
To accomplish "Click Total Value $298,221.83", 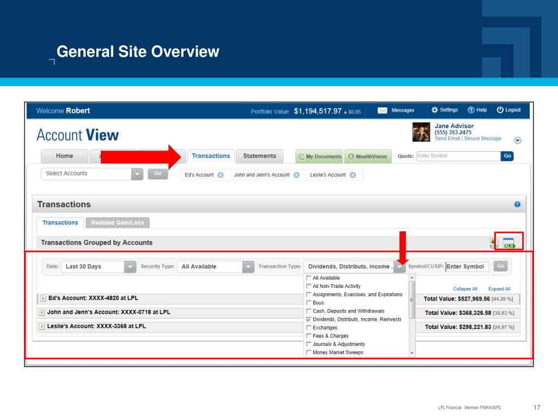I will point(458,327).
